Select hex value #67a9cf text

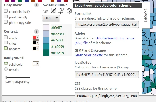[57, 40]
